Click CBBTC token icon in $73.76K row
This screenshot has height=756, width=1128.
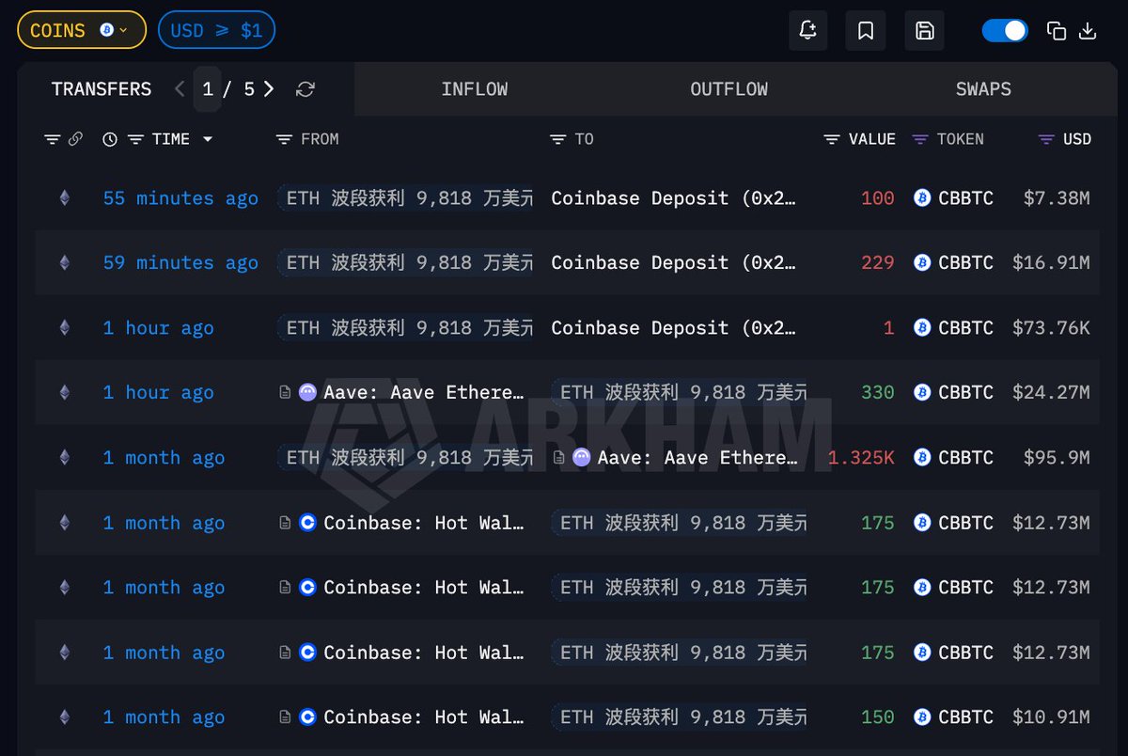tap(922, 328)
